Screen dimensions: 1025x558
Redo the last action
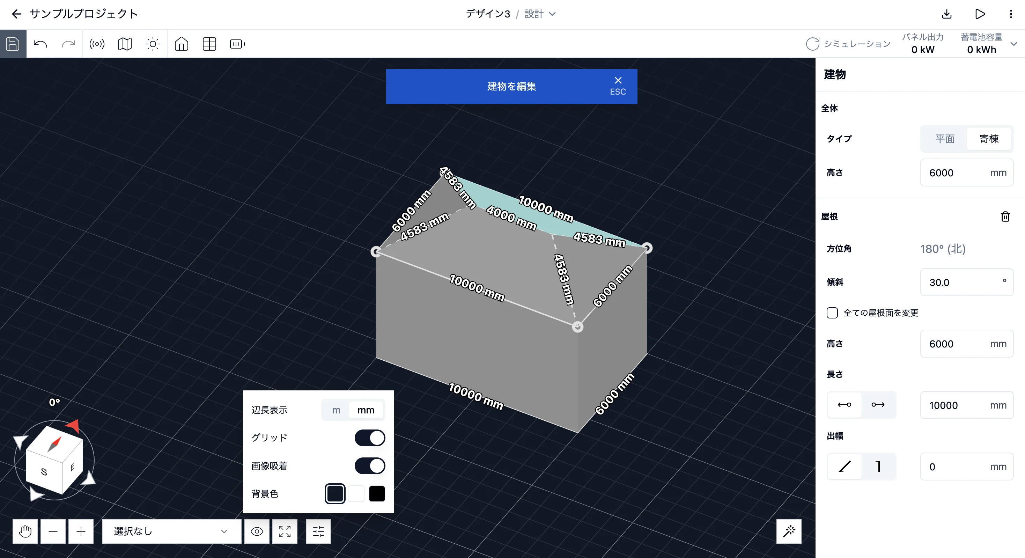click(x=68, y=44)
